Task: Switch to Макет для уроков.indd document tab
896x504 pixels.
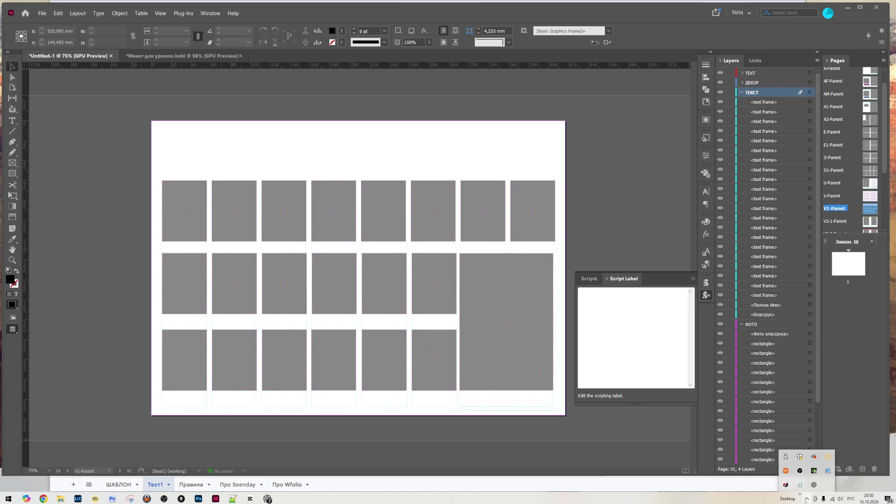Action: tap(182, 56)
